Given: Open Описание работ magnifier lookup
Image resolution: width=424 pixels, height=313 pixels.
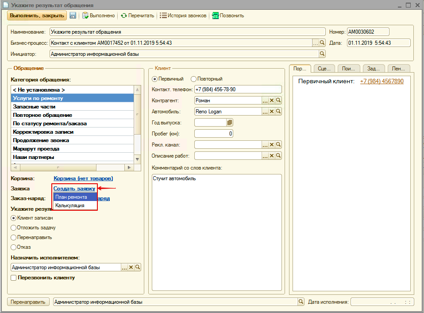Looking at the screenshot, I should point(278,156).
